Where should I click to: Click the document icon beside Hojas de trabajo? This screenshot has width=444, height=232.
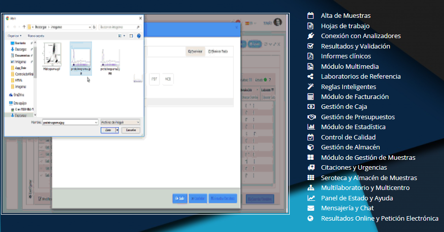point(311,26)
